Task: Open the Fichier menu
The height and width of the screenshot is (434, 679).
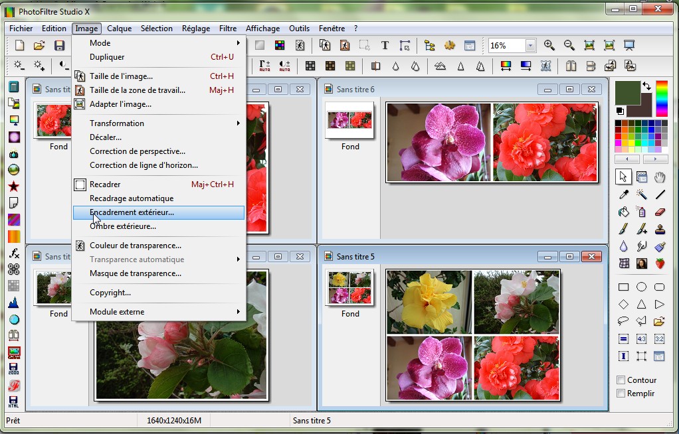Action: (x=21, y=29)
